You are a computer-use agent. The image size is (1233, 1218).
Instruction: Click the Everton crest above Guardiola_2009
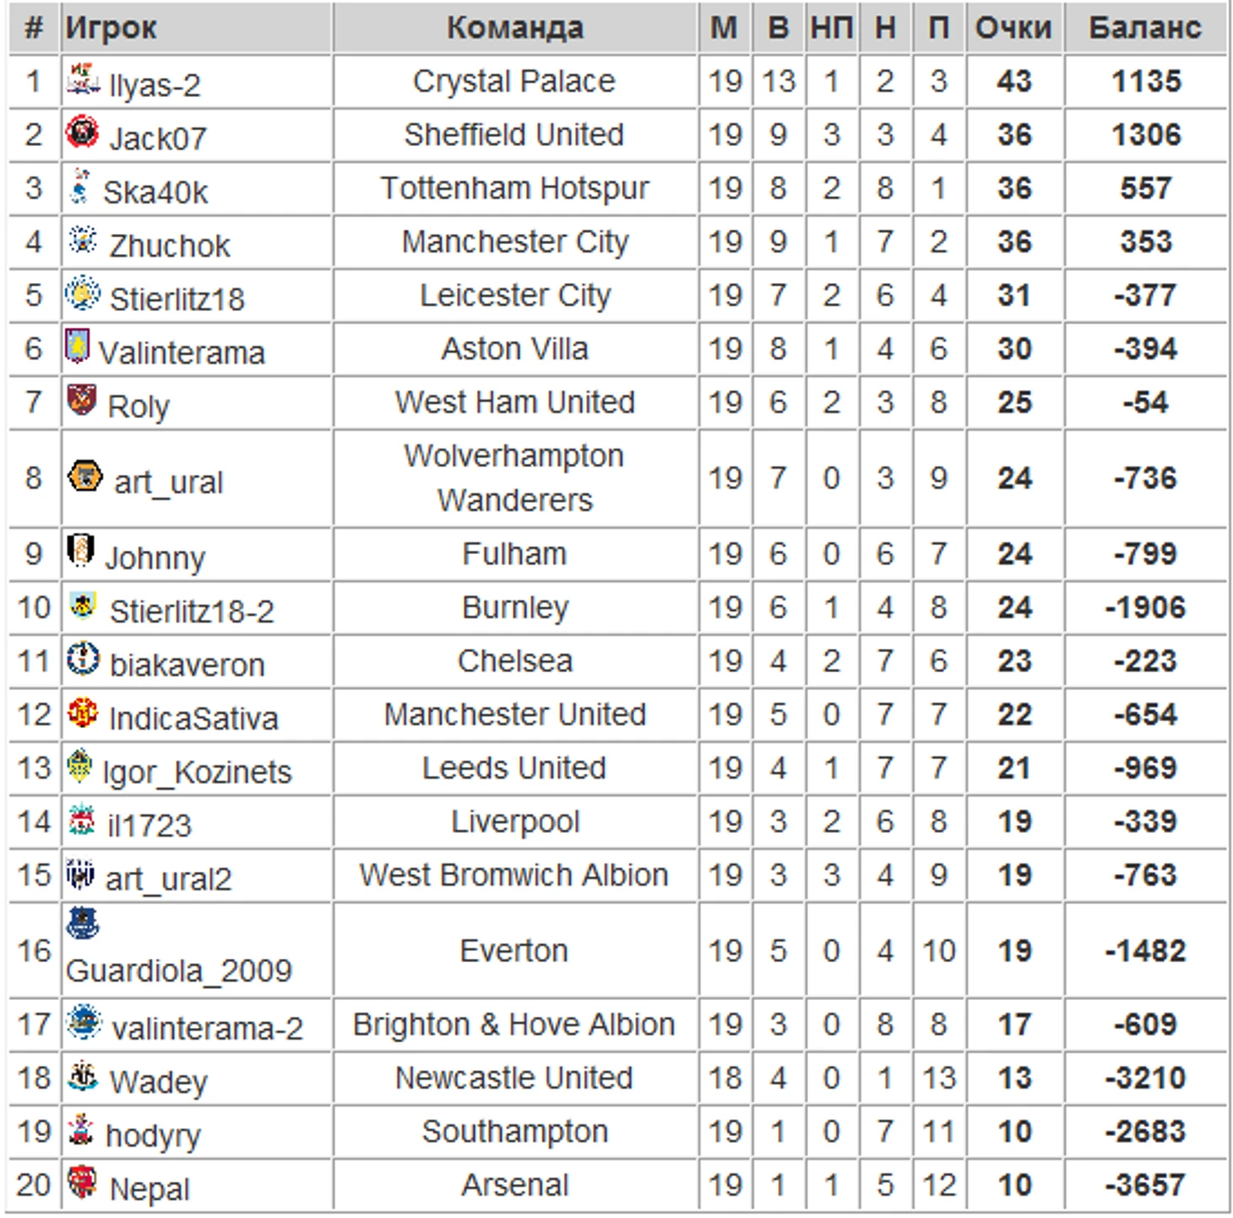[x=83, y=924]
